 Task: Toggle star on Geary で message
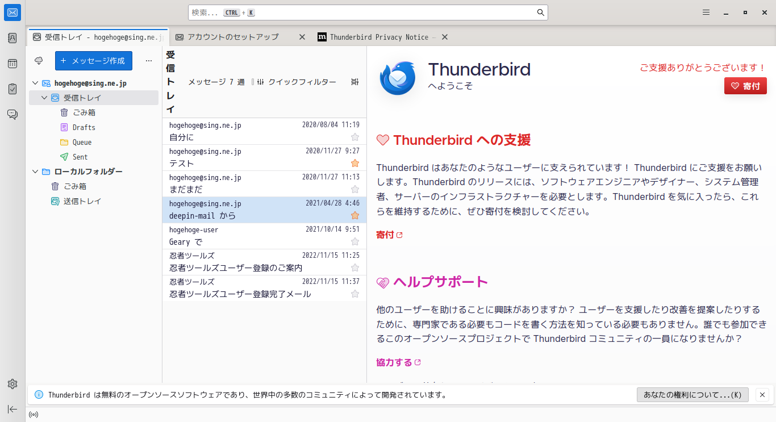355,241
